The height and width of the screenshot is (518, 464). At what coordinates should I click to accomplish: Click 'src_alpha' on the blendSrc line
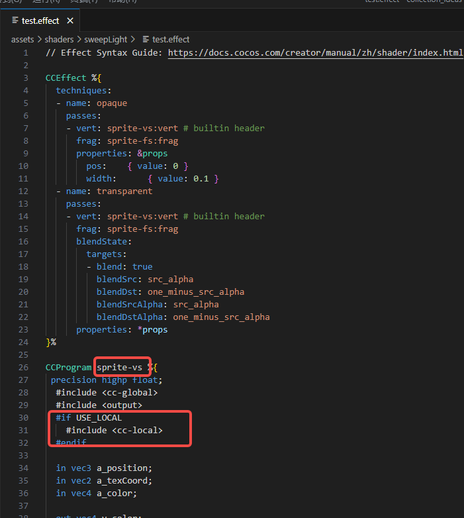click(170, 279)
